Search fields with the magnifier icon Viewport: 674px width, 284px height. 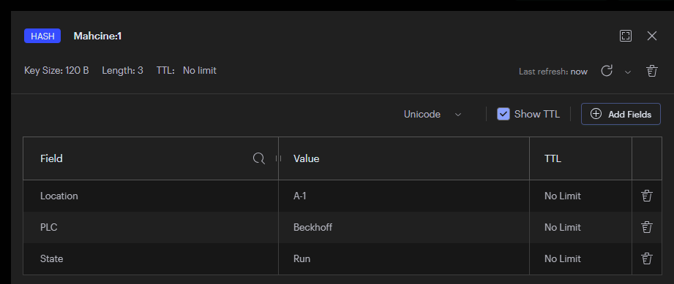(258, 158)
